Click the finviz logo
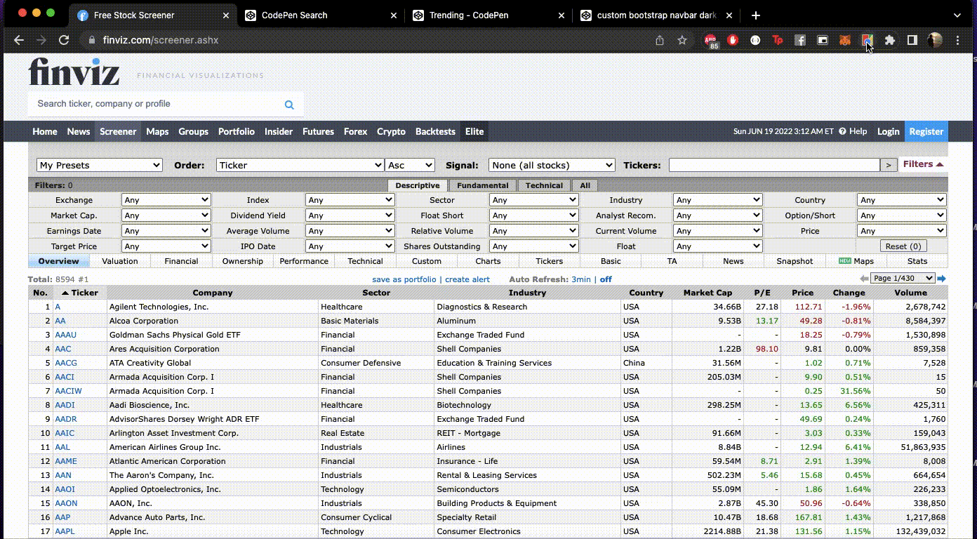Screen dimensions: 977x539 [x=74, y=72]
